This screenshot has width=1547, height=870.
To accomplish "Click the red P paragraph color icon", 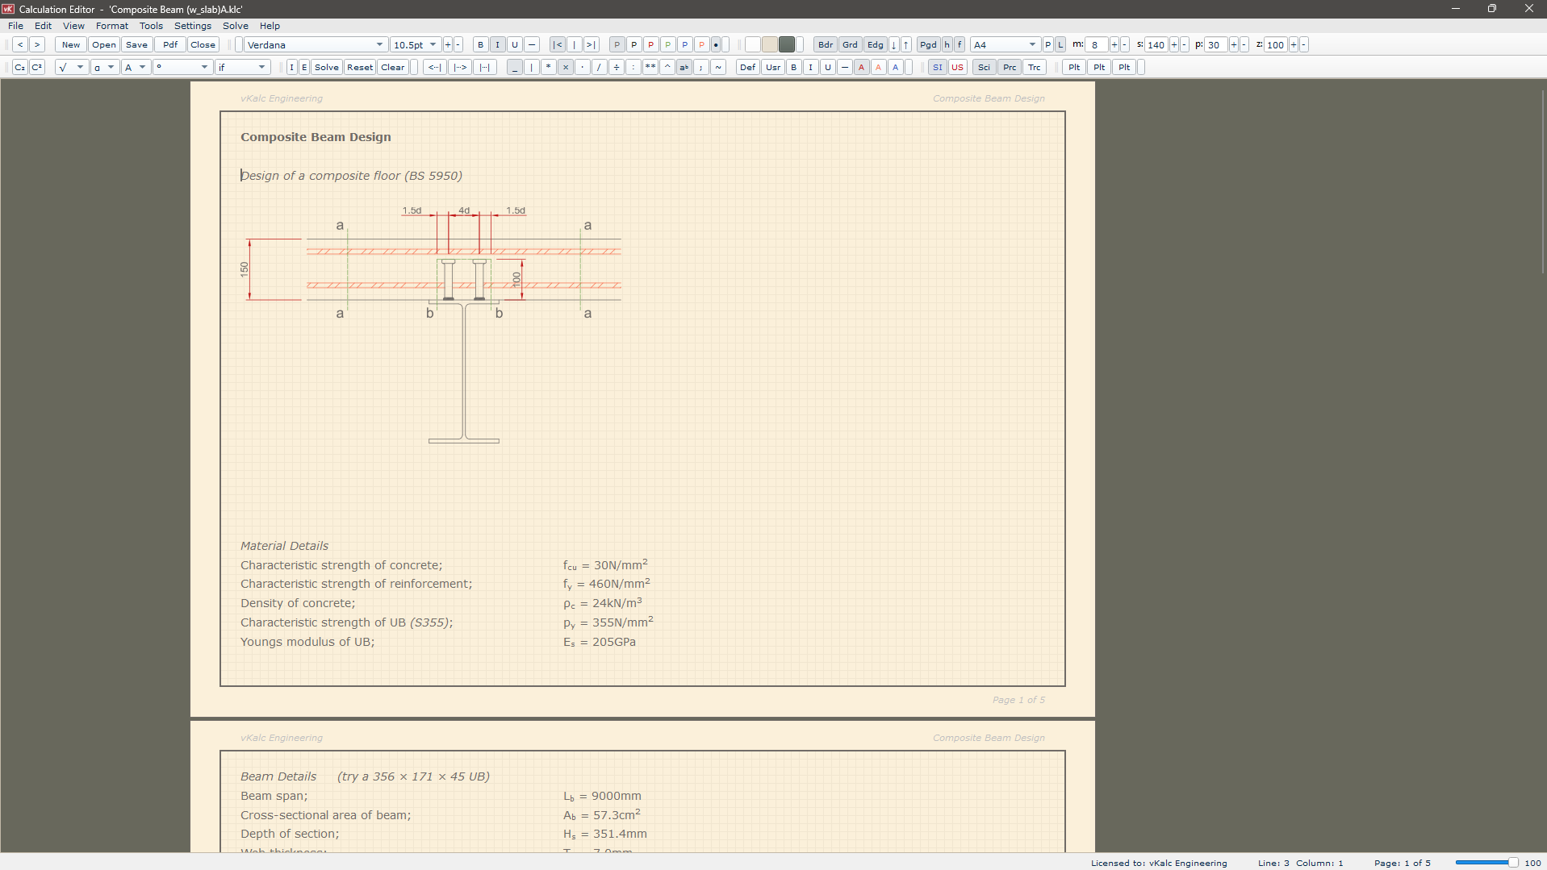I will (650, 45).
